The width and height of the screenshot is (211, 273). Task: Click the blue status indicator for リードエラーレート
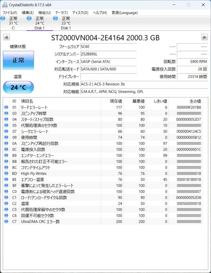[6, 107]
